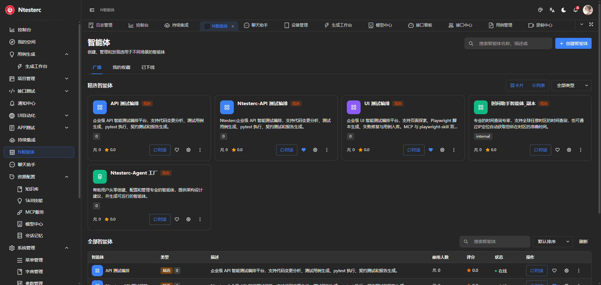Image resolution: width=601 pixels, height=285 pixels.
Task: Click 创建智能体 button
Action: pos(573,43)
